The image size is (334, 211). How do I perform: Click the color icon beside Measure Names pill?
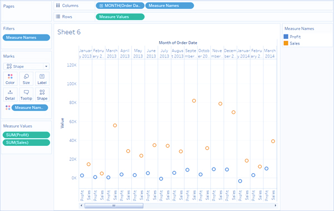pos(8,107)
